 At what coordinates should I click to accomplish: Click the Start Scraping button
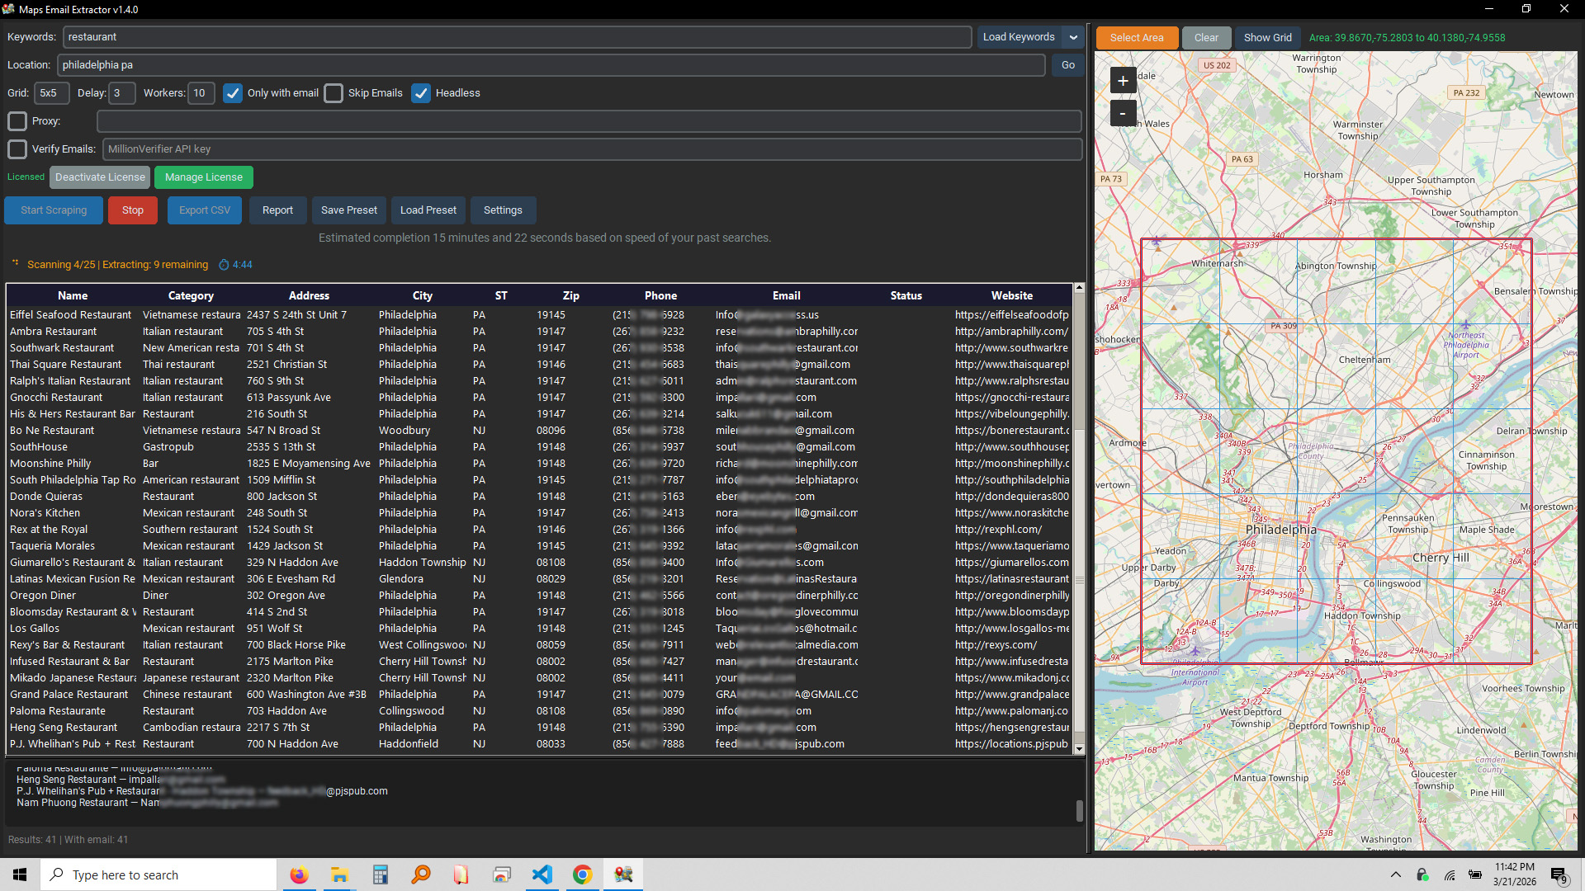point(54,210)
